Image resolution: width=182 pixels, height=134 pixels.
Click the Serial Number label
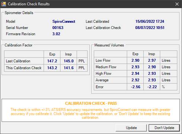pyautogui.click(x=17, y=28)
